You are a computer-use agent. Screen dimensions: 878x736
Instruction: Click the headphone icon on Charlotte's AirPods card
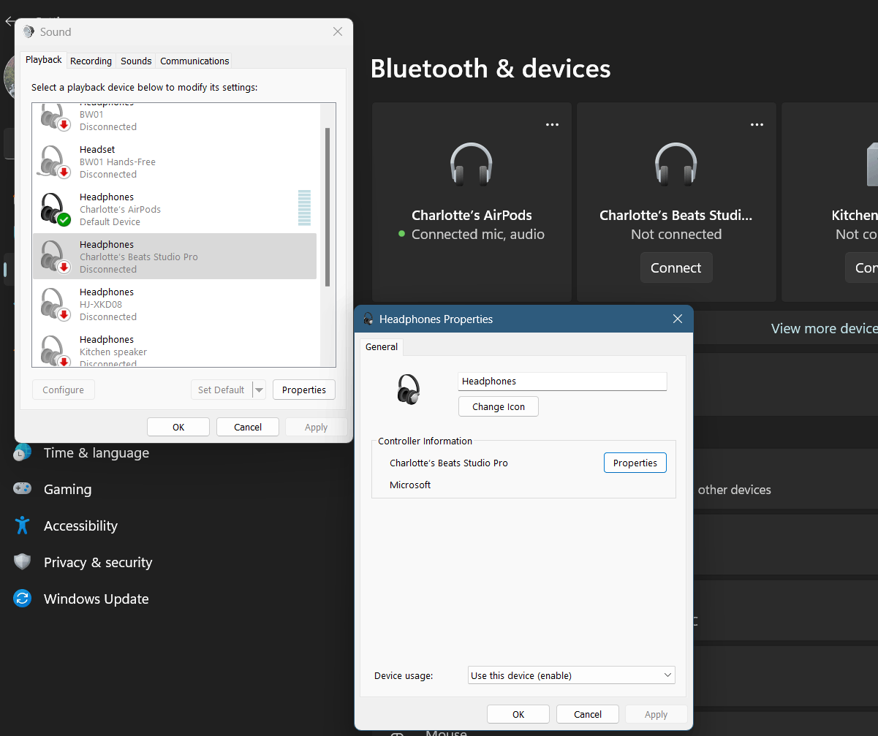[472, 164]
